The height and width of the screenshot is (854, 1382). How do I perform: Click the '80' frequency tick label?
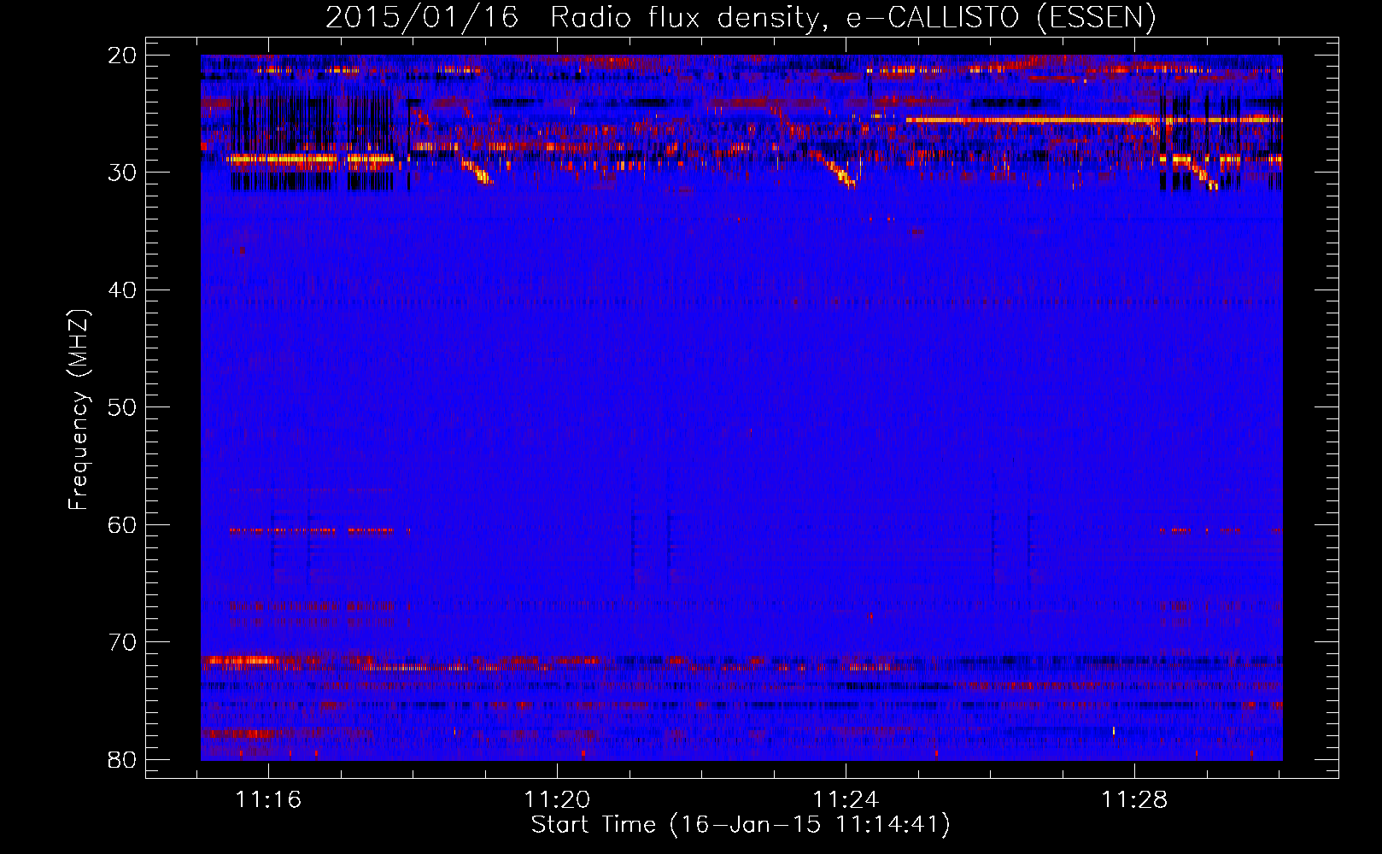(x=122, y=760)
